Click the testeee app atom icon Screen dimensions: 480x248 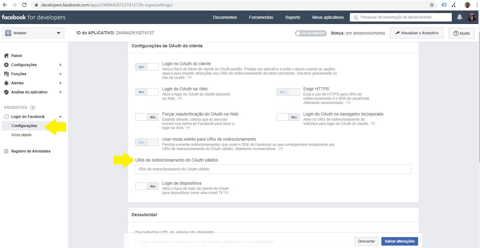pos(8,33)
